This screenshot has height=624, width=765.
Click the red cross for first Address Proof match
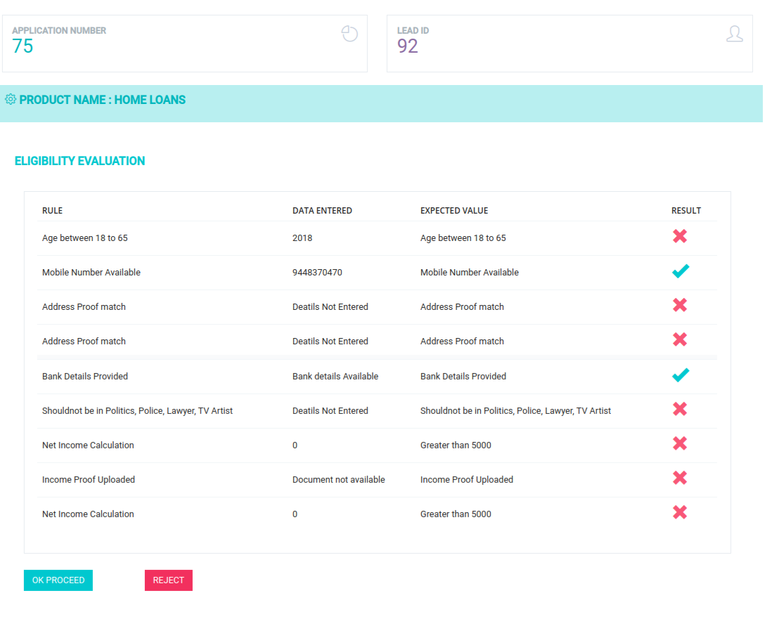[679, 305]
